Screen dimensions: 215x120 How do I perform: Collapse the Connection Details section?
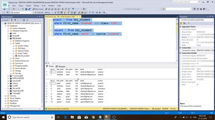pyautogui.click(x=180, y=53)
